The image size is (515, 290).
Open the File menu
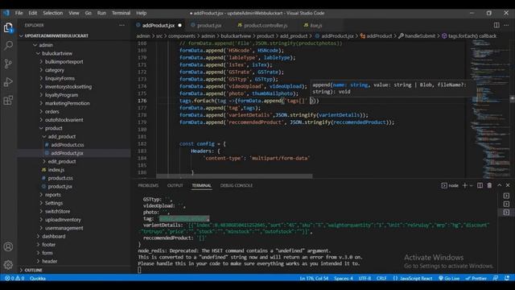(x=19, y=13)
